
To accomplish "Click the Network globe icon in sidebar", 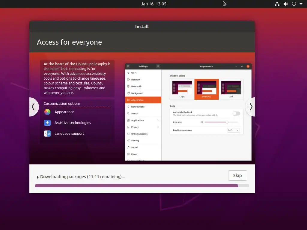I will click(128, 80).
